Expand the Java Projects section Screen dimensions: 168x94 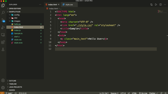pos(16,87)
